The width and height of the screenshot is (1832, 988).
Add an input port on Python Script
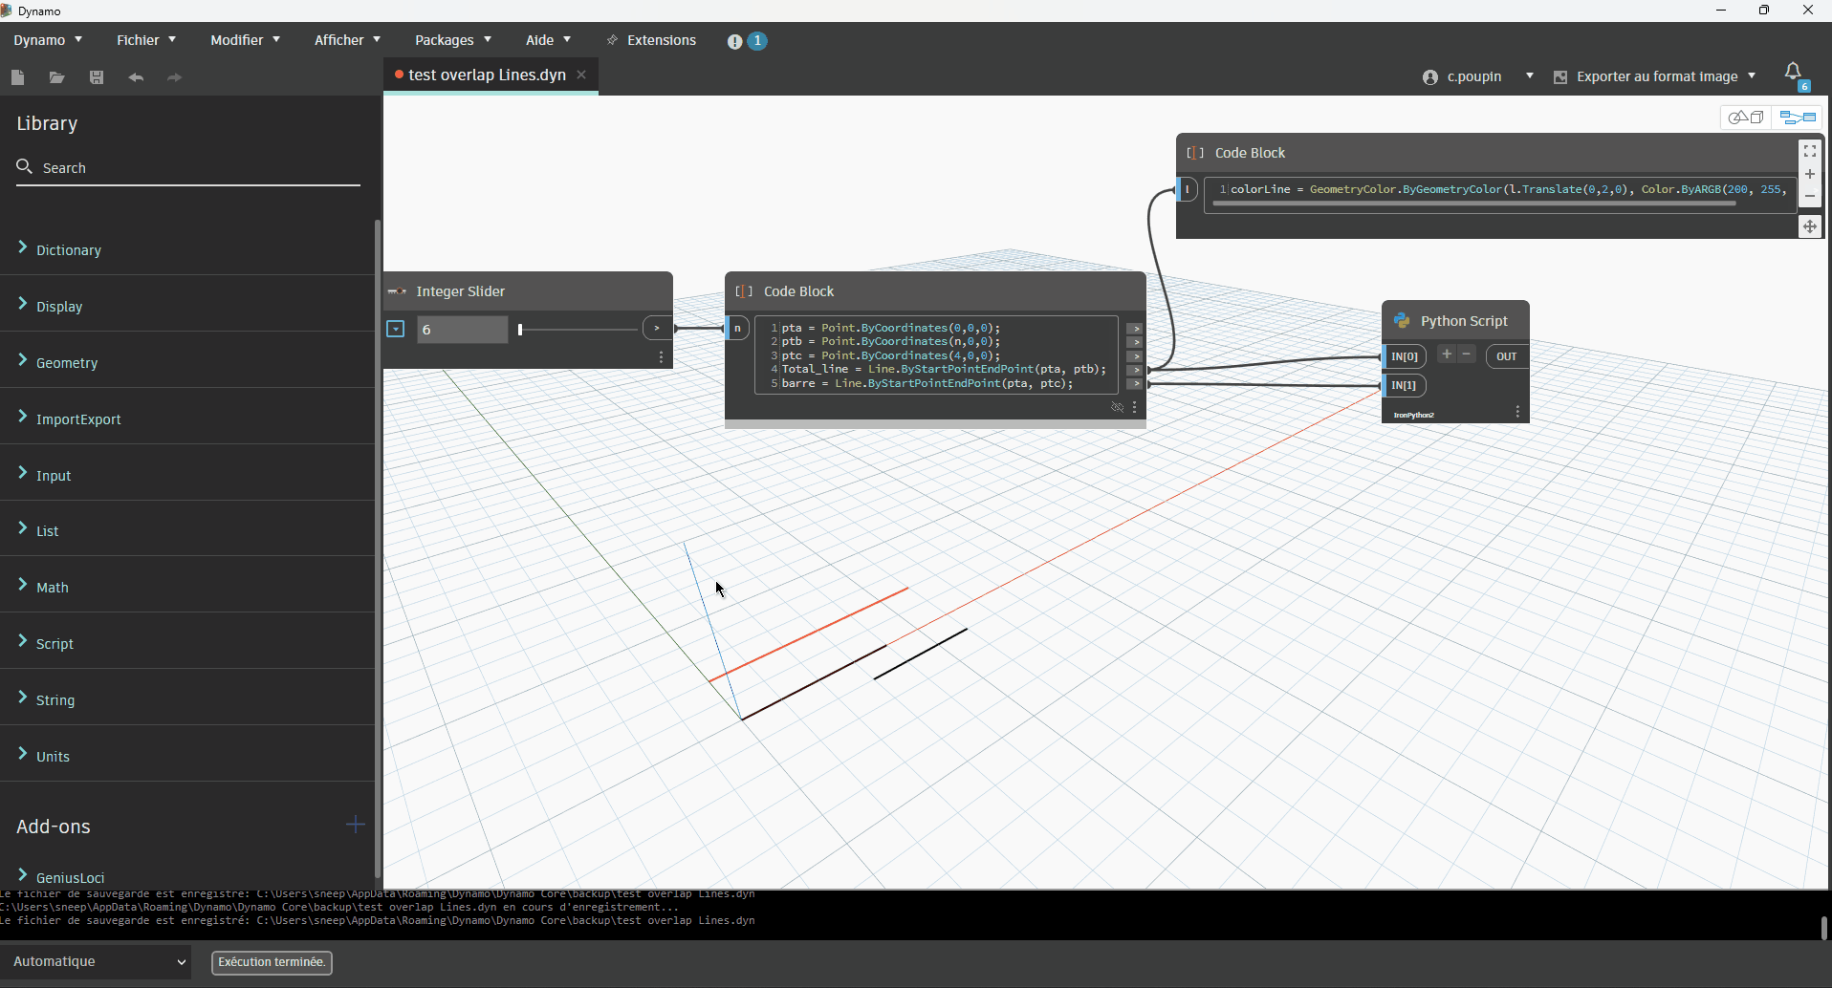1447,354
